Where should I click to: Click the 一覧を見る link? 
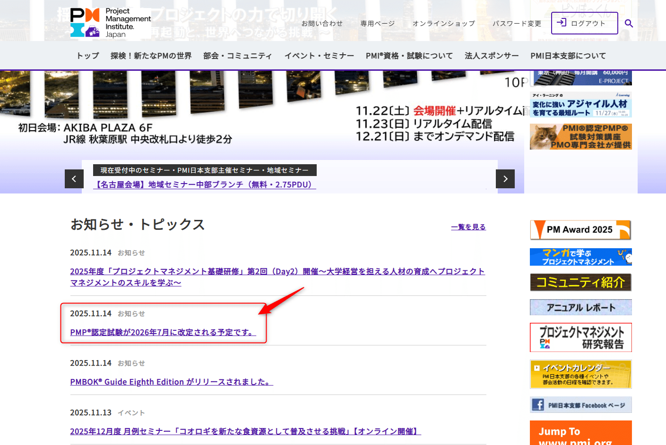(468, 227)
